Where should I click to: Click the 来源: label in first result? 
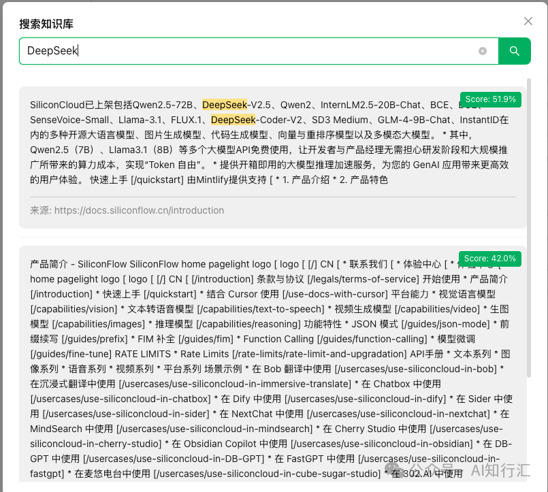point(41,210)
